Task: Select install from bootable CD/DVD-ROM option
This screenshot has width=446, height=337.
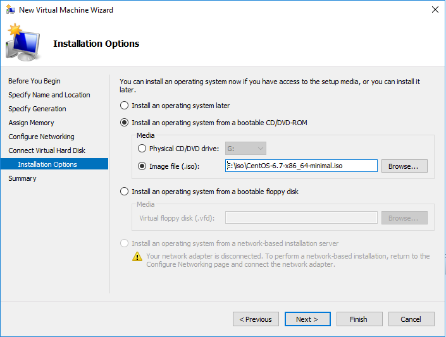Action: point(125,123)
